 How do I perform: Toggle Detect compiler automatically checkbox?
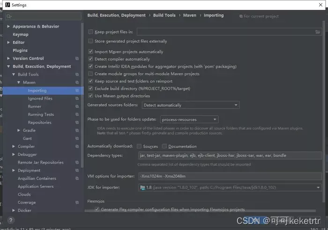90,59
